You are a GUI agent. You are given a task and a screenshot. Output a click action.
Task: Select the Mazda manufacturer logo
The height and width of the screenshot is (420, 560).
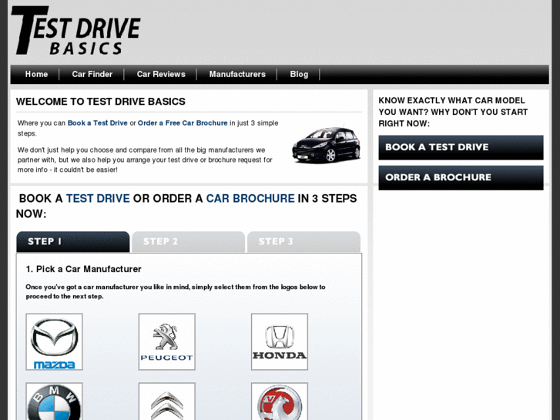pos(54,341)
